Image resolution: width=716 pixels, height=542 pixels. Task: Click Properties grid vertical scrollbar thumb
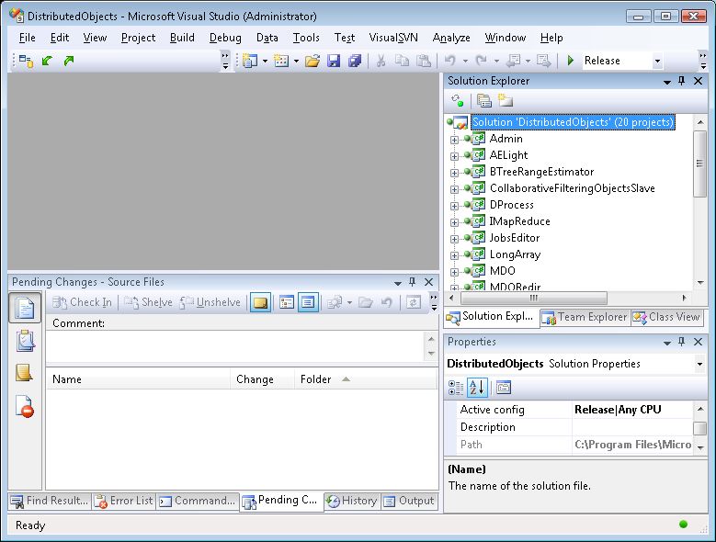coord(699,428)
